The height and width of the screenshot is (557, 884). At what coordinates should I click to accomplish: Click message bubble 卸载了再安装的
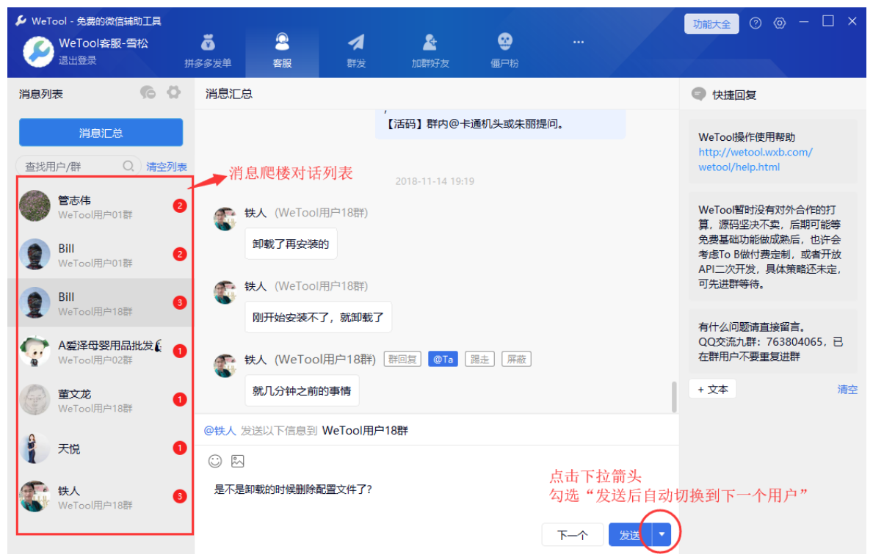pos(291,244)
